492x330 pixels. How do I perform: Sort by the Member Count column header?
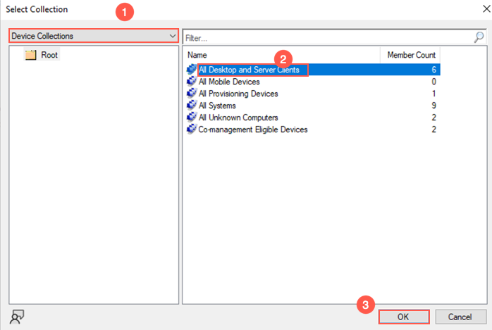411,55
